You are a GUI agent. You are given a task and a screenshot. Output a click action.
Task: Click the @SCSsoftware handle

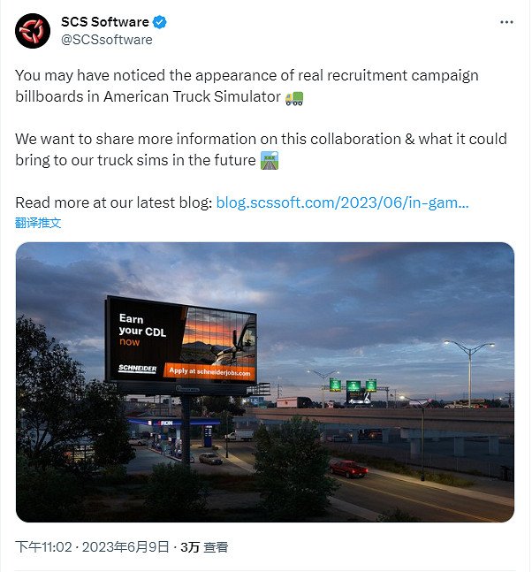coord(107,40)
